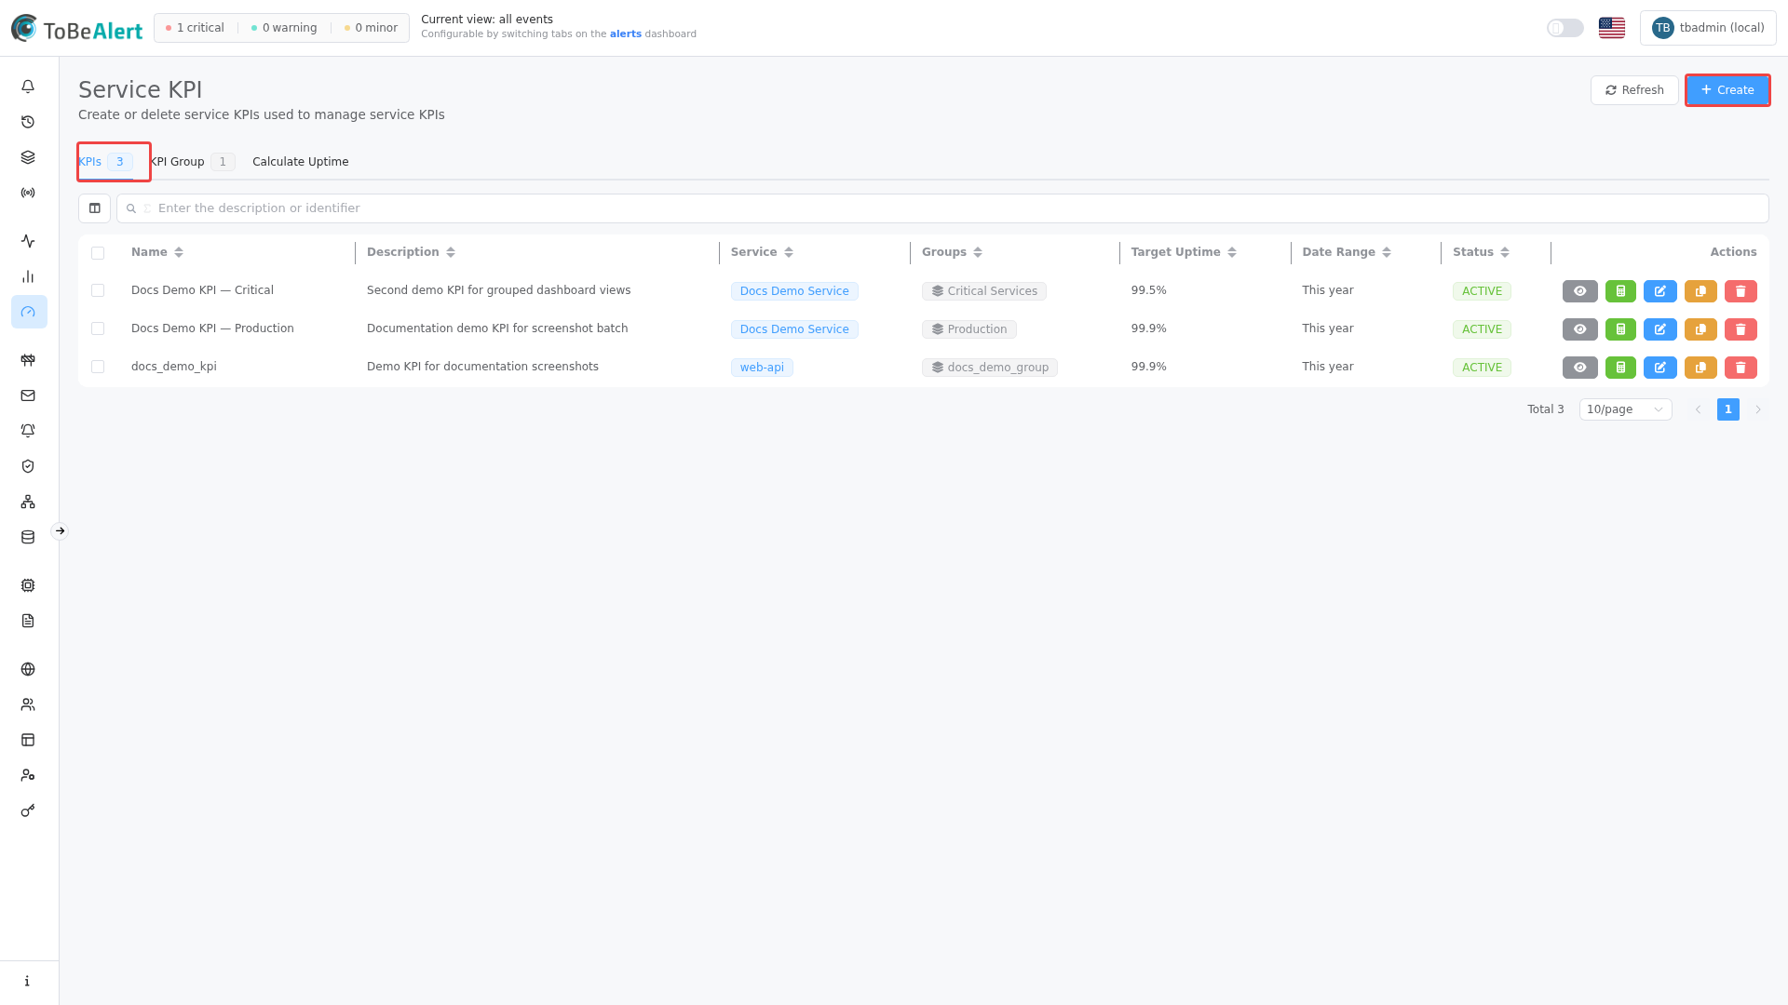Check the docs_demo_kpi row checkbox
Image resolution: width=1788 pixels, height=1005 pixels.
pyautogui.click(x=98, y=367)
